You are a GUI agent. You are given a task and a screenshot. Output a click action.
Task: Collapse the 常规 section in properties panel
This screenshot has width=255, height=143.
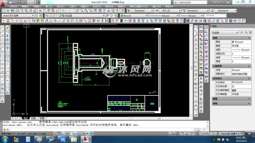click(232, 38)
